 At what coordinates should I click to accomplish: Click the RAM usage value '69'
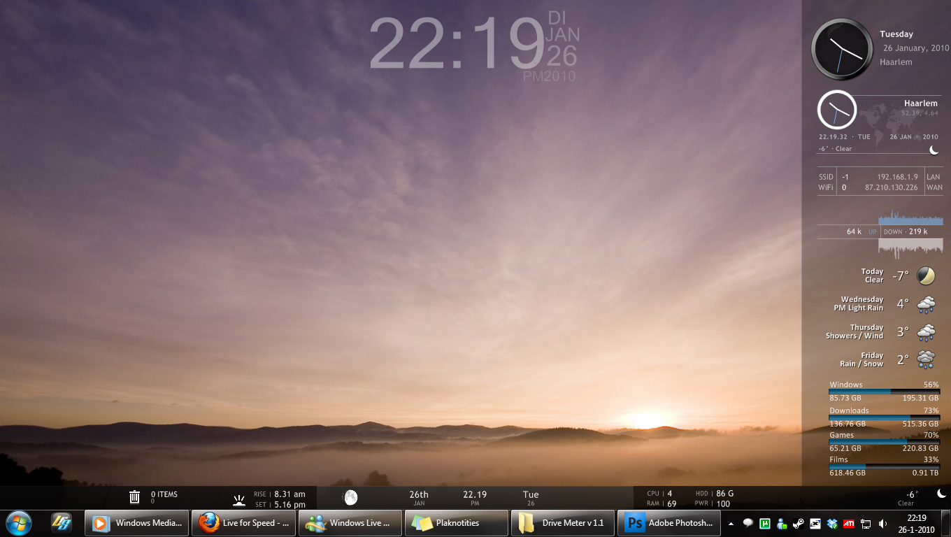(672, 503)
